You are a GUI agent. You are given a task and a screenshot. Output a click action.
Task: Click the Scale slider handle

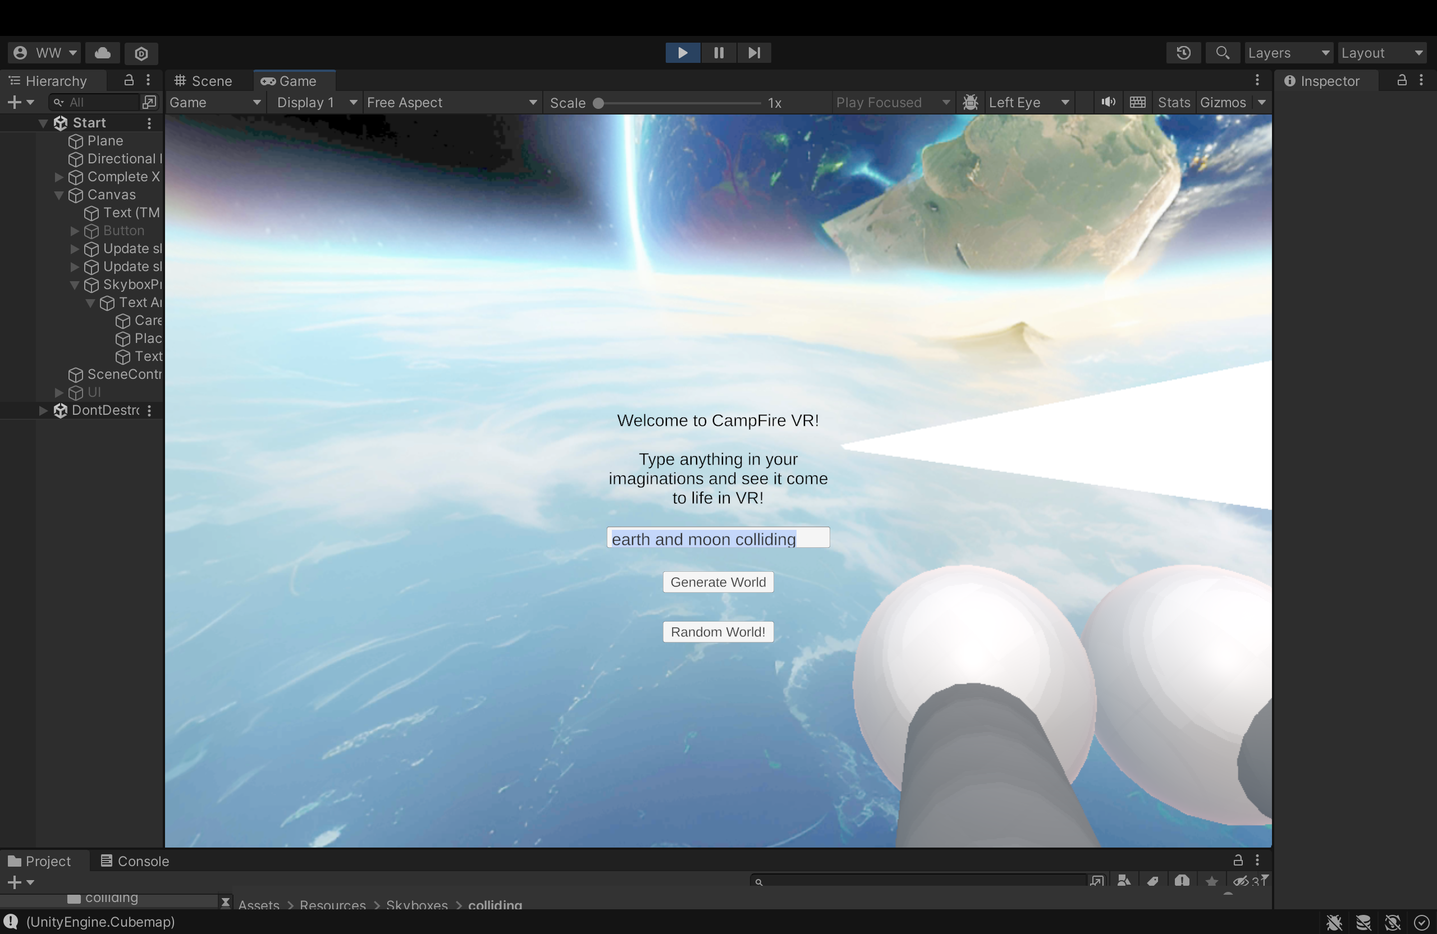[x=598, y=103]
